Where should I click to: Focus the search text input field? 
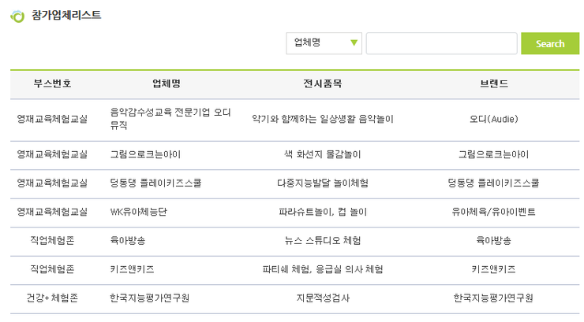pos(441,43)
